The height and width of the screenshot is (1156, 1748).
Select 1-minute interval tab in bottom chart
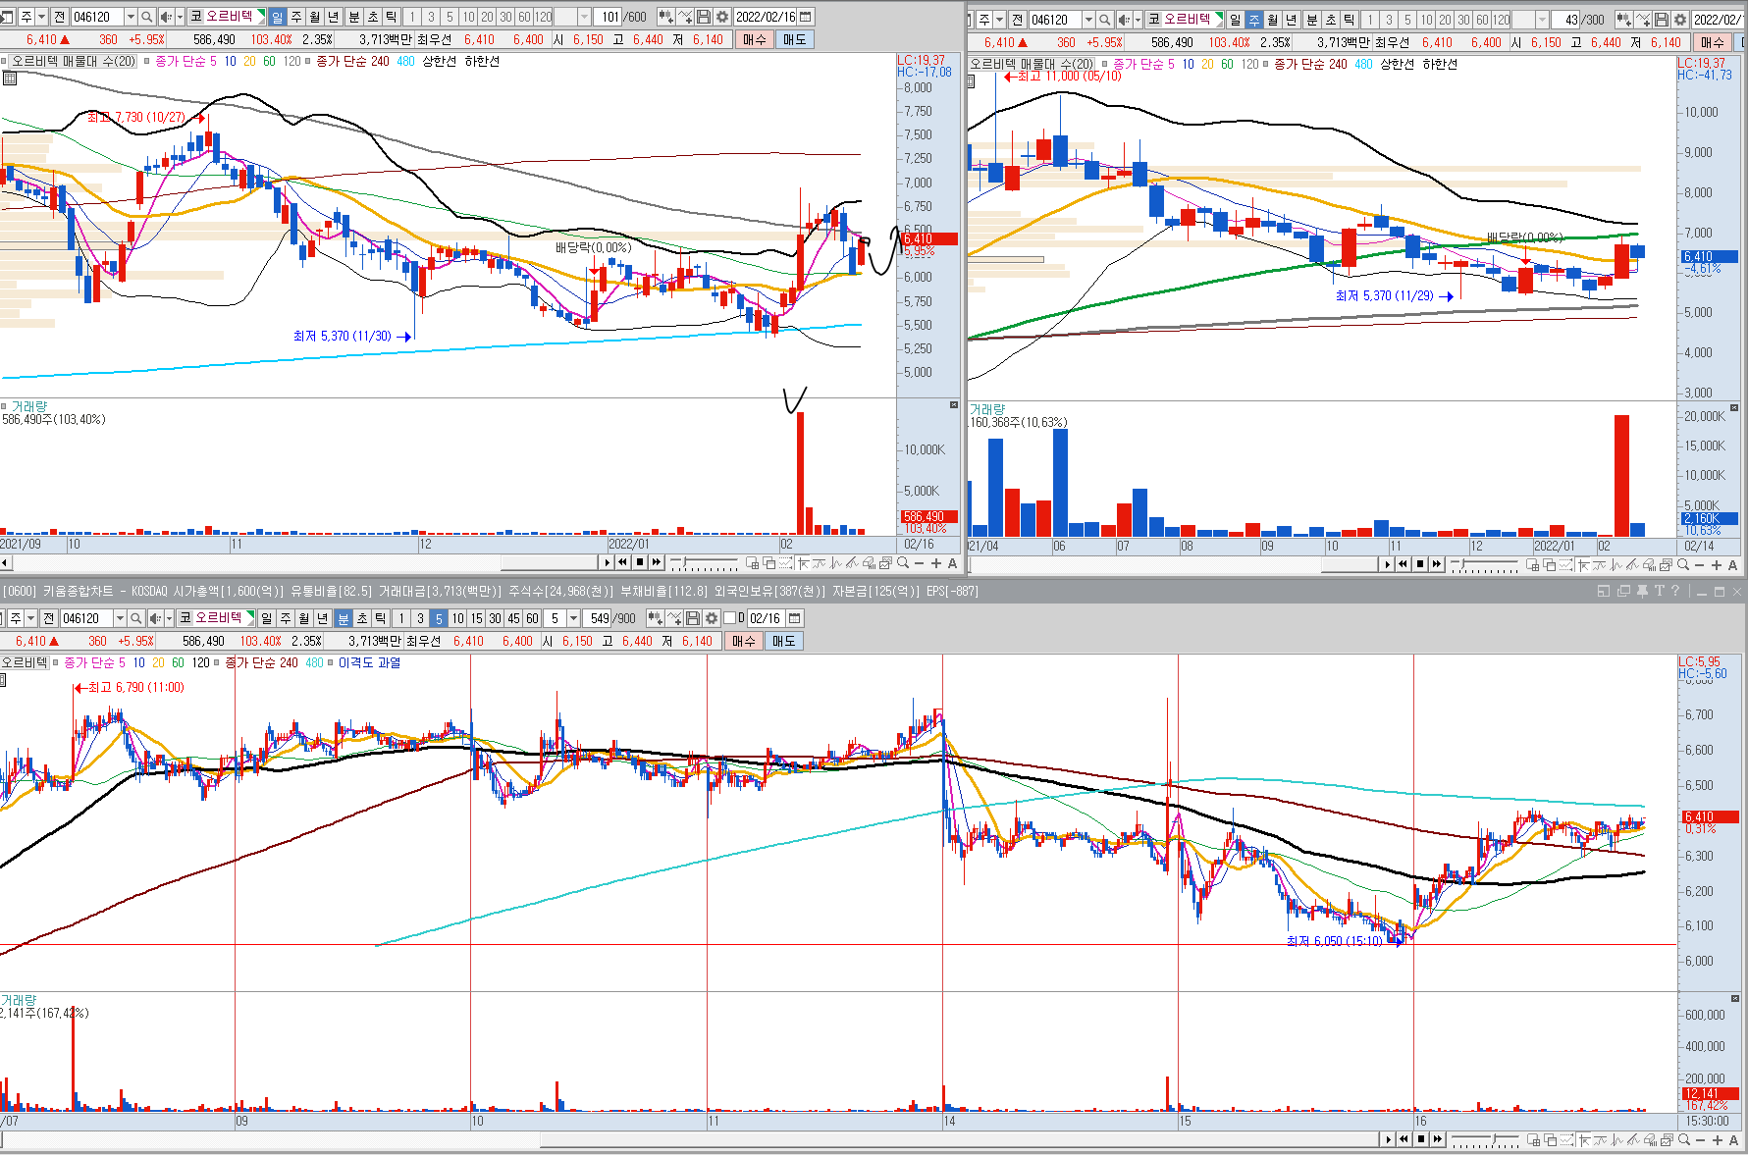click(400, 618)
